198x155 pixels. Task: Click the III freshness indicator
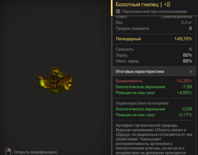[x=190, y=49]
